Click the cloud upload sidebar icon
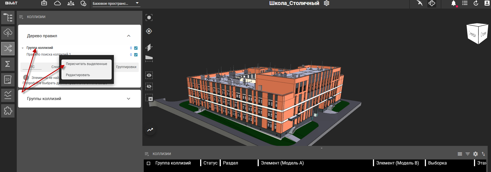The height and width of the screenshot is (172, 491). 8,33
